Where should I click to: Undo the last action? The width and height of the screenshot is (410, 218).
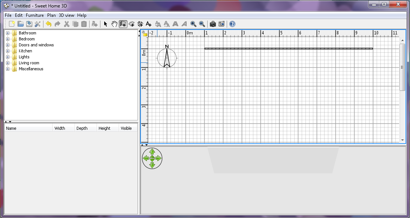[49, 24]
